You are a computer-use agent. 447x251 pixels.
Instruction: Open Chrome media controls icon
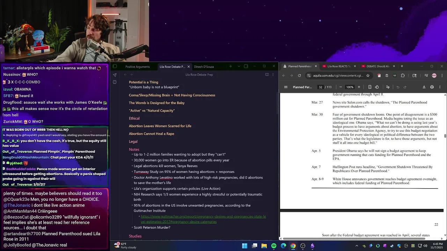(x=426, y=76)
